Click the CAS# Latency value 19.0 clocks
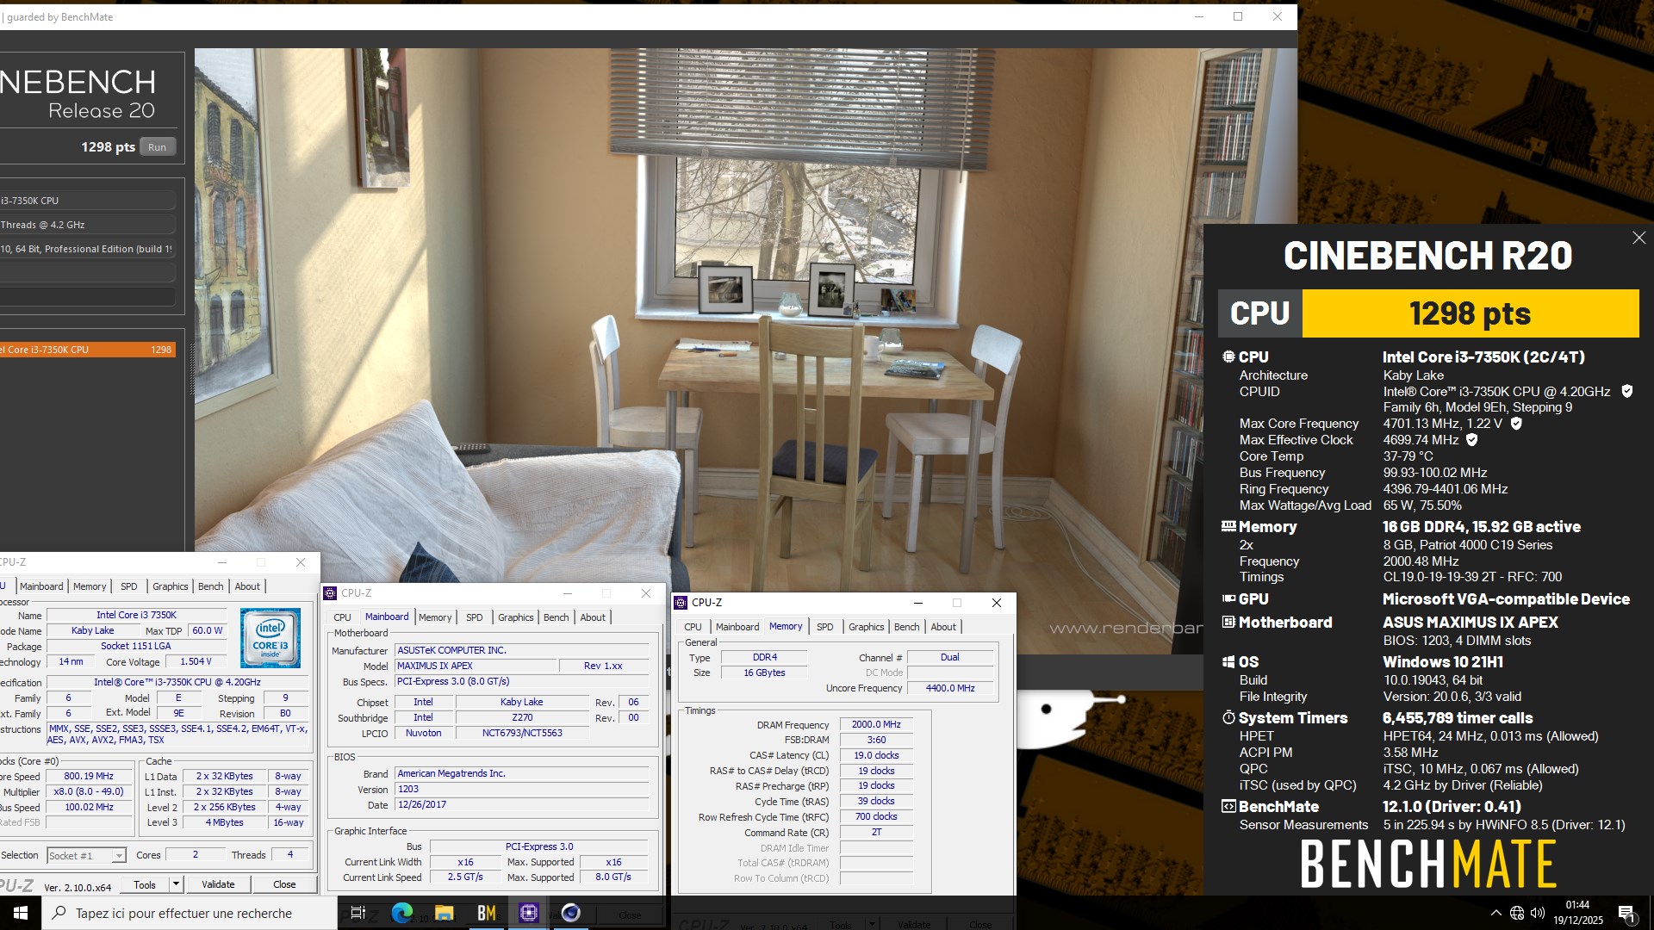Screen dimensions: 1654x930 [876, 755]
